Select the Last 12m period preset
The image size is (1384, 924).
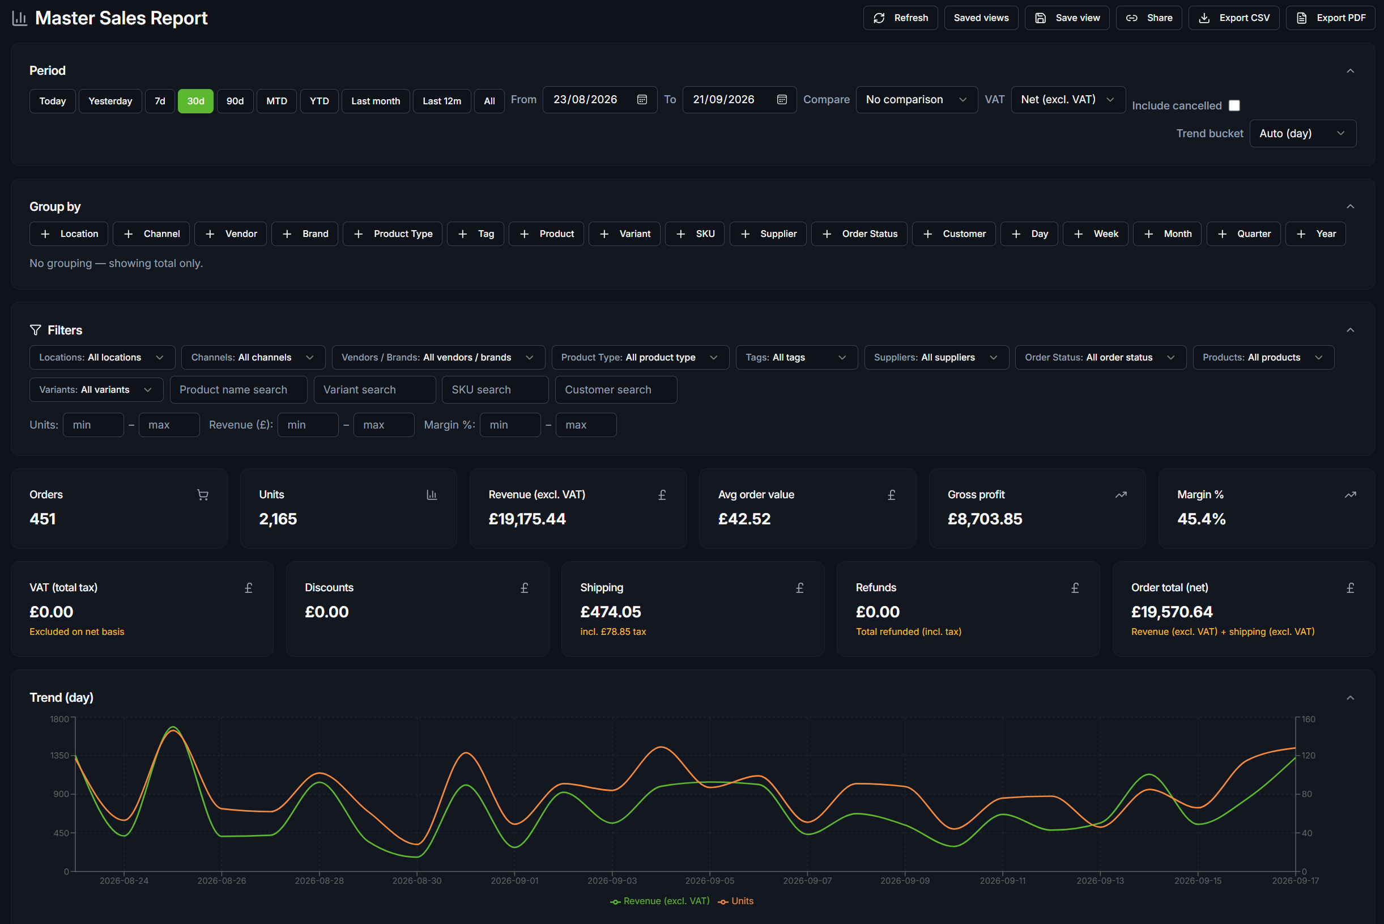(x=442, y=101)
